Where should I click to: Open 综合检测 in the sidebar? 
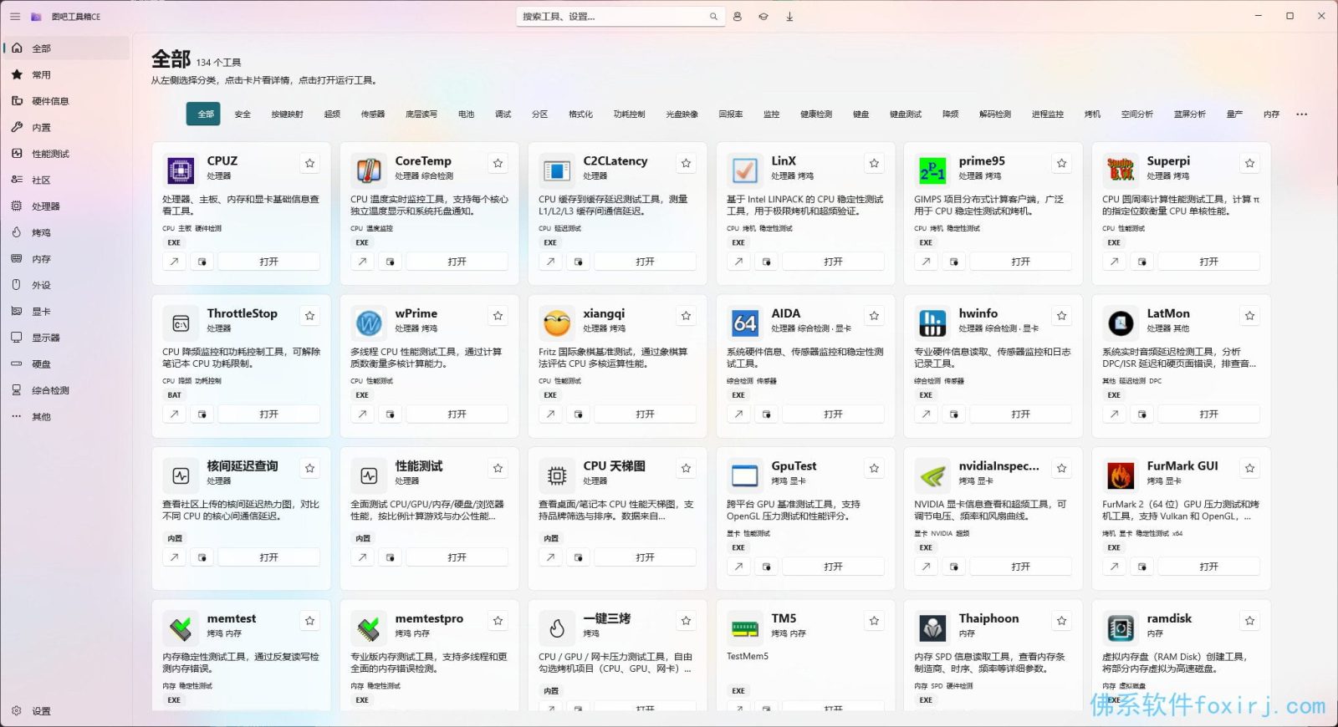(x=66, y=390)
